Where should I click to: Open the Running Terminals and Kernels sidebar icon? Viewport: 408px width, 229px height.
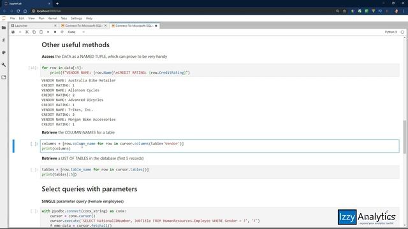tap(4, 40)
